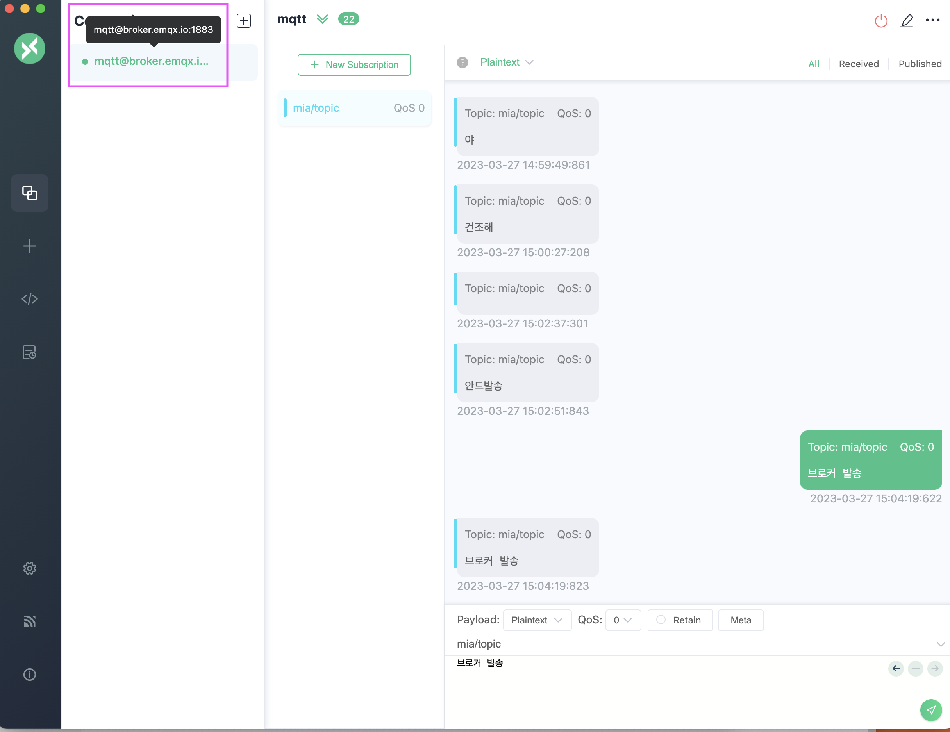950x732 pixels.
Task: Open the About info icon
Action: point(30,675)
